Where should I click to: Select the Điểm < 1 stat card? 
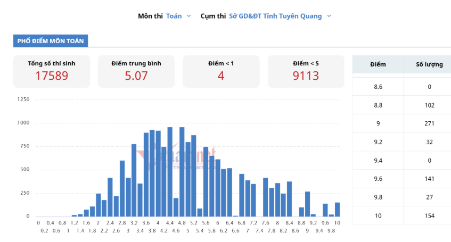(x=221, y=71)
